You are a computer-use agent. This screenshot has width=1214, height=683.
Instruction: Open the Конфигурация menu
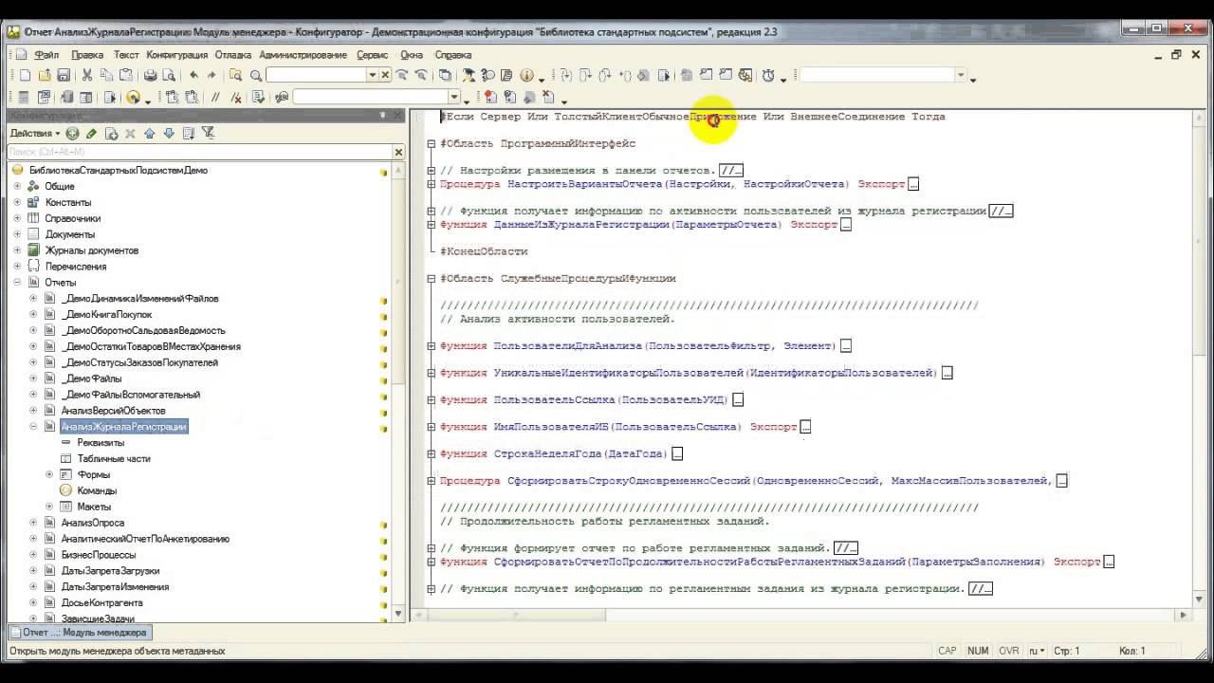pyautogui.click(x=176, y=55)
